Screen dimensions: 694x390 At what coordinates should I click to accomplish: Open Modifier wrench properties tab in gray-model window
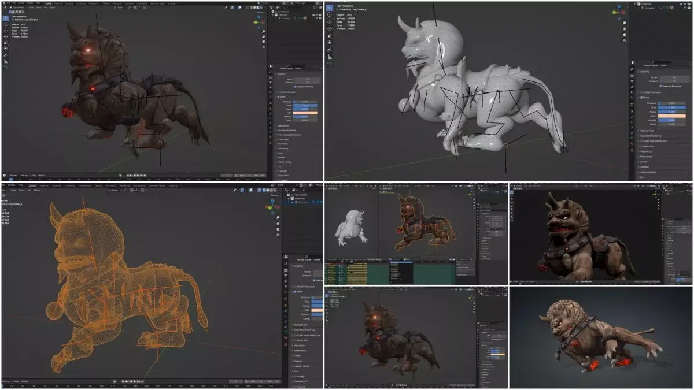(632, 117)
